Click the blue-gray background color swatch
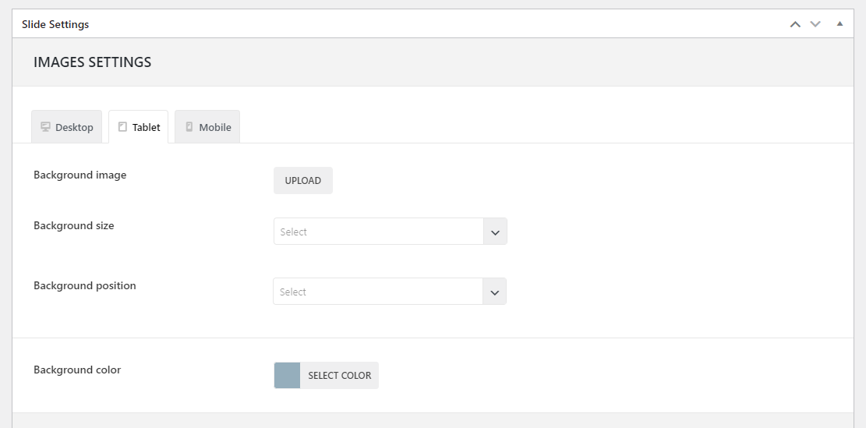The image size is (866, 428). click(x=287, y=375)
